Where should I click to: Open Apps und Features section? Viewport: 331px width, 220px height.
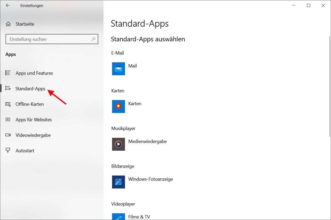tap(34, 73)
